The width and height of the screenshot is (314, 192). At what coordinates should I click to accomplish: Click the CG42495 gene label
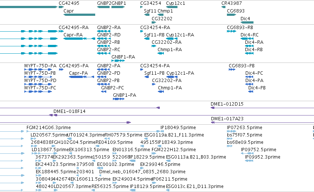[69, 3]
